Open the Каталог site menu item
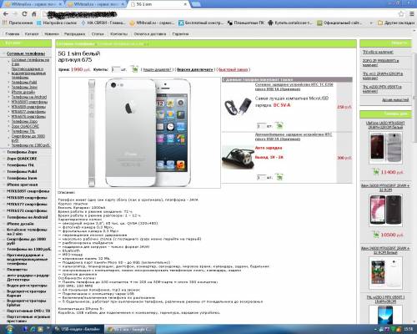 [32, 34]
